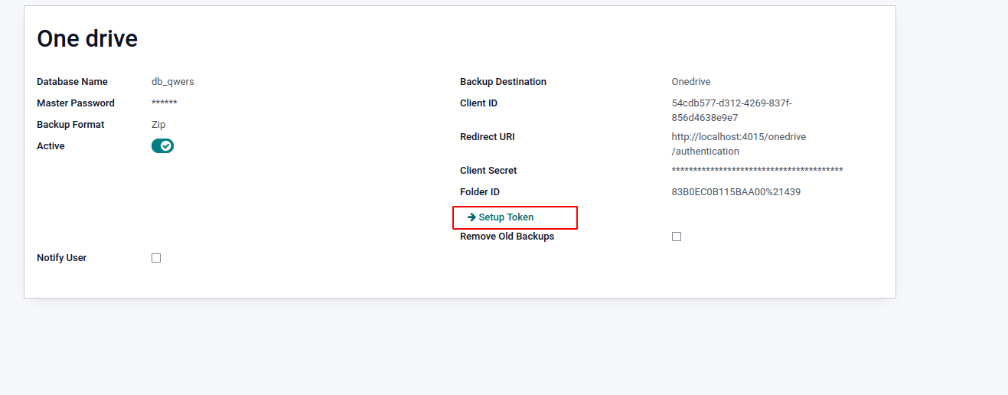Open the Setup Token link
Viewport: 1008px width, 395px height.
click(x=506, y=217)
